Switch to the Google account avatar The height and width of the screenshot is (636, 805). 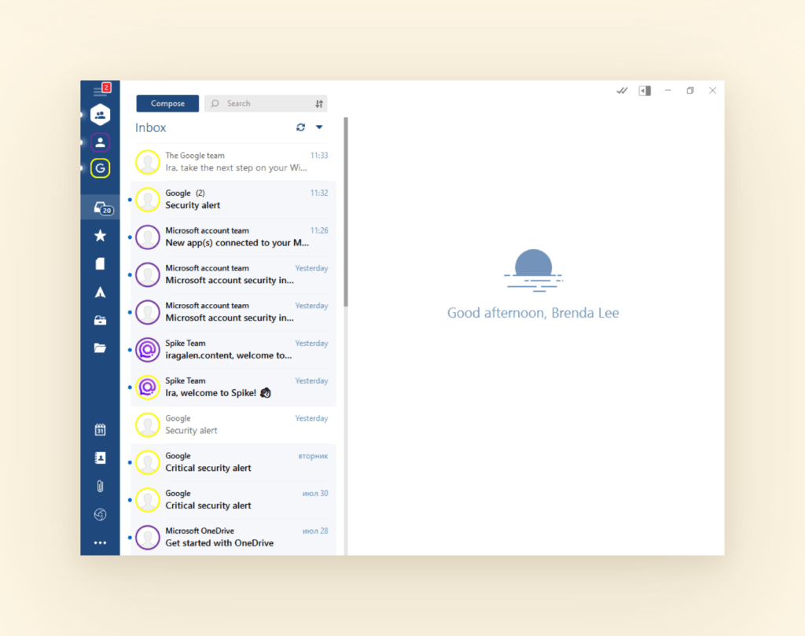coord(100,167)
